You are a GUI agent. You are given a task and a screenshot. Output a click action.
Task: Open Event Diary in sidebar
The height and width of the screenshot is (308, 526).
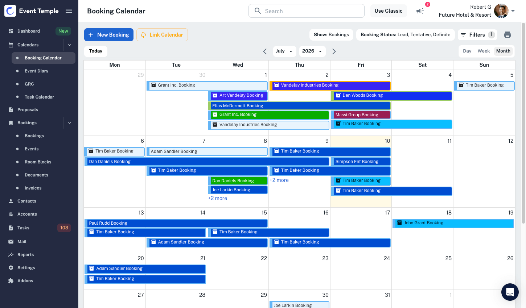(x=36, y=71)
